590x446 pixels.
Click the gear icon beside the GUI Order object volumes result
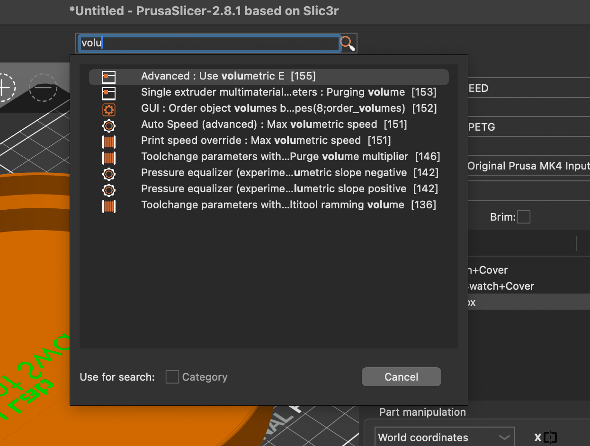click(109, 109)
